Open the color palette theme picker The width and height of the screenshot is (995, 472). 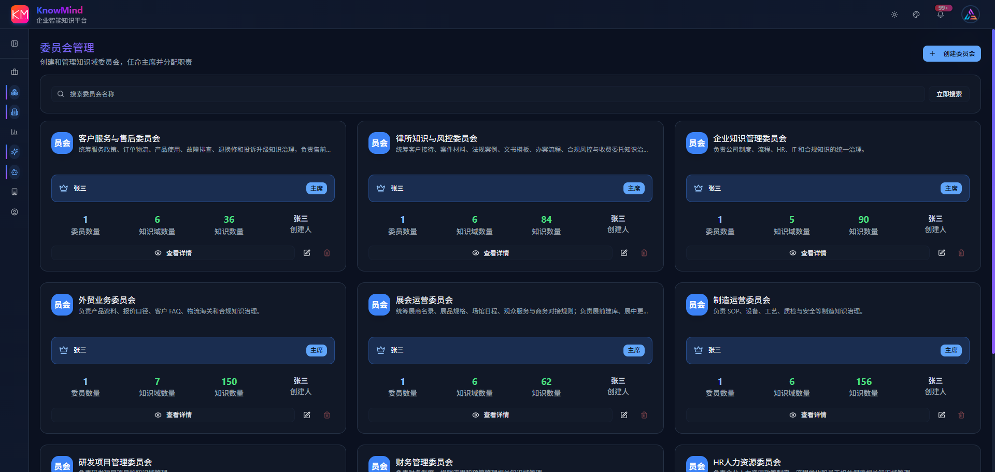pyautogui.click(x=916, y=15)
